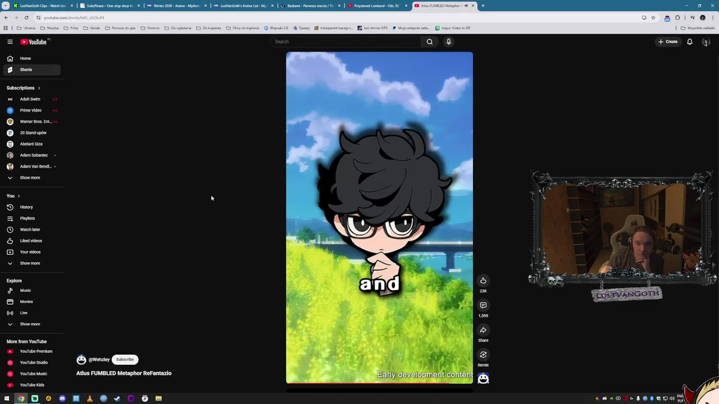The height and width of the screenshot is (404, 719).
Task: Open Abelard Giza channel subscription
Action: [31, 144]
